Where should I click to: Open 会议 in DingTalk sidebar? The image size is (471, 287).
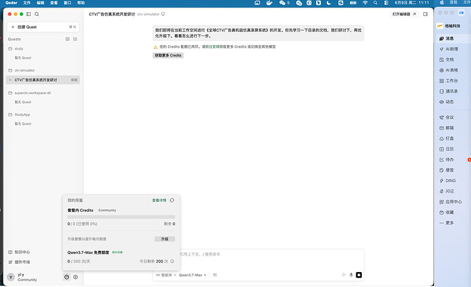[x=447, y=117]
